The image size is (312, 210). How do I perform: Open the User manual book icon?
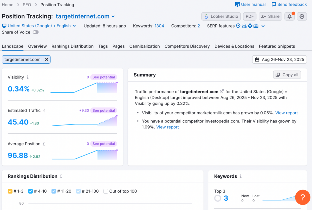tap(237, 4)
